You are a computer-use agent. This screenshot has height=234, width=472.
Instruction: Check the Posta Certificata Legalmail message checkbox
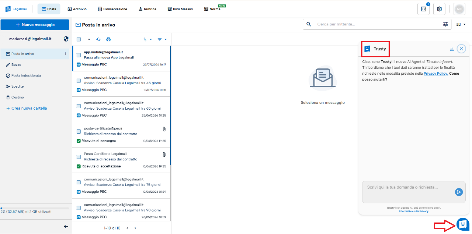pos(79,157)
